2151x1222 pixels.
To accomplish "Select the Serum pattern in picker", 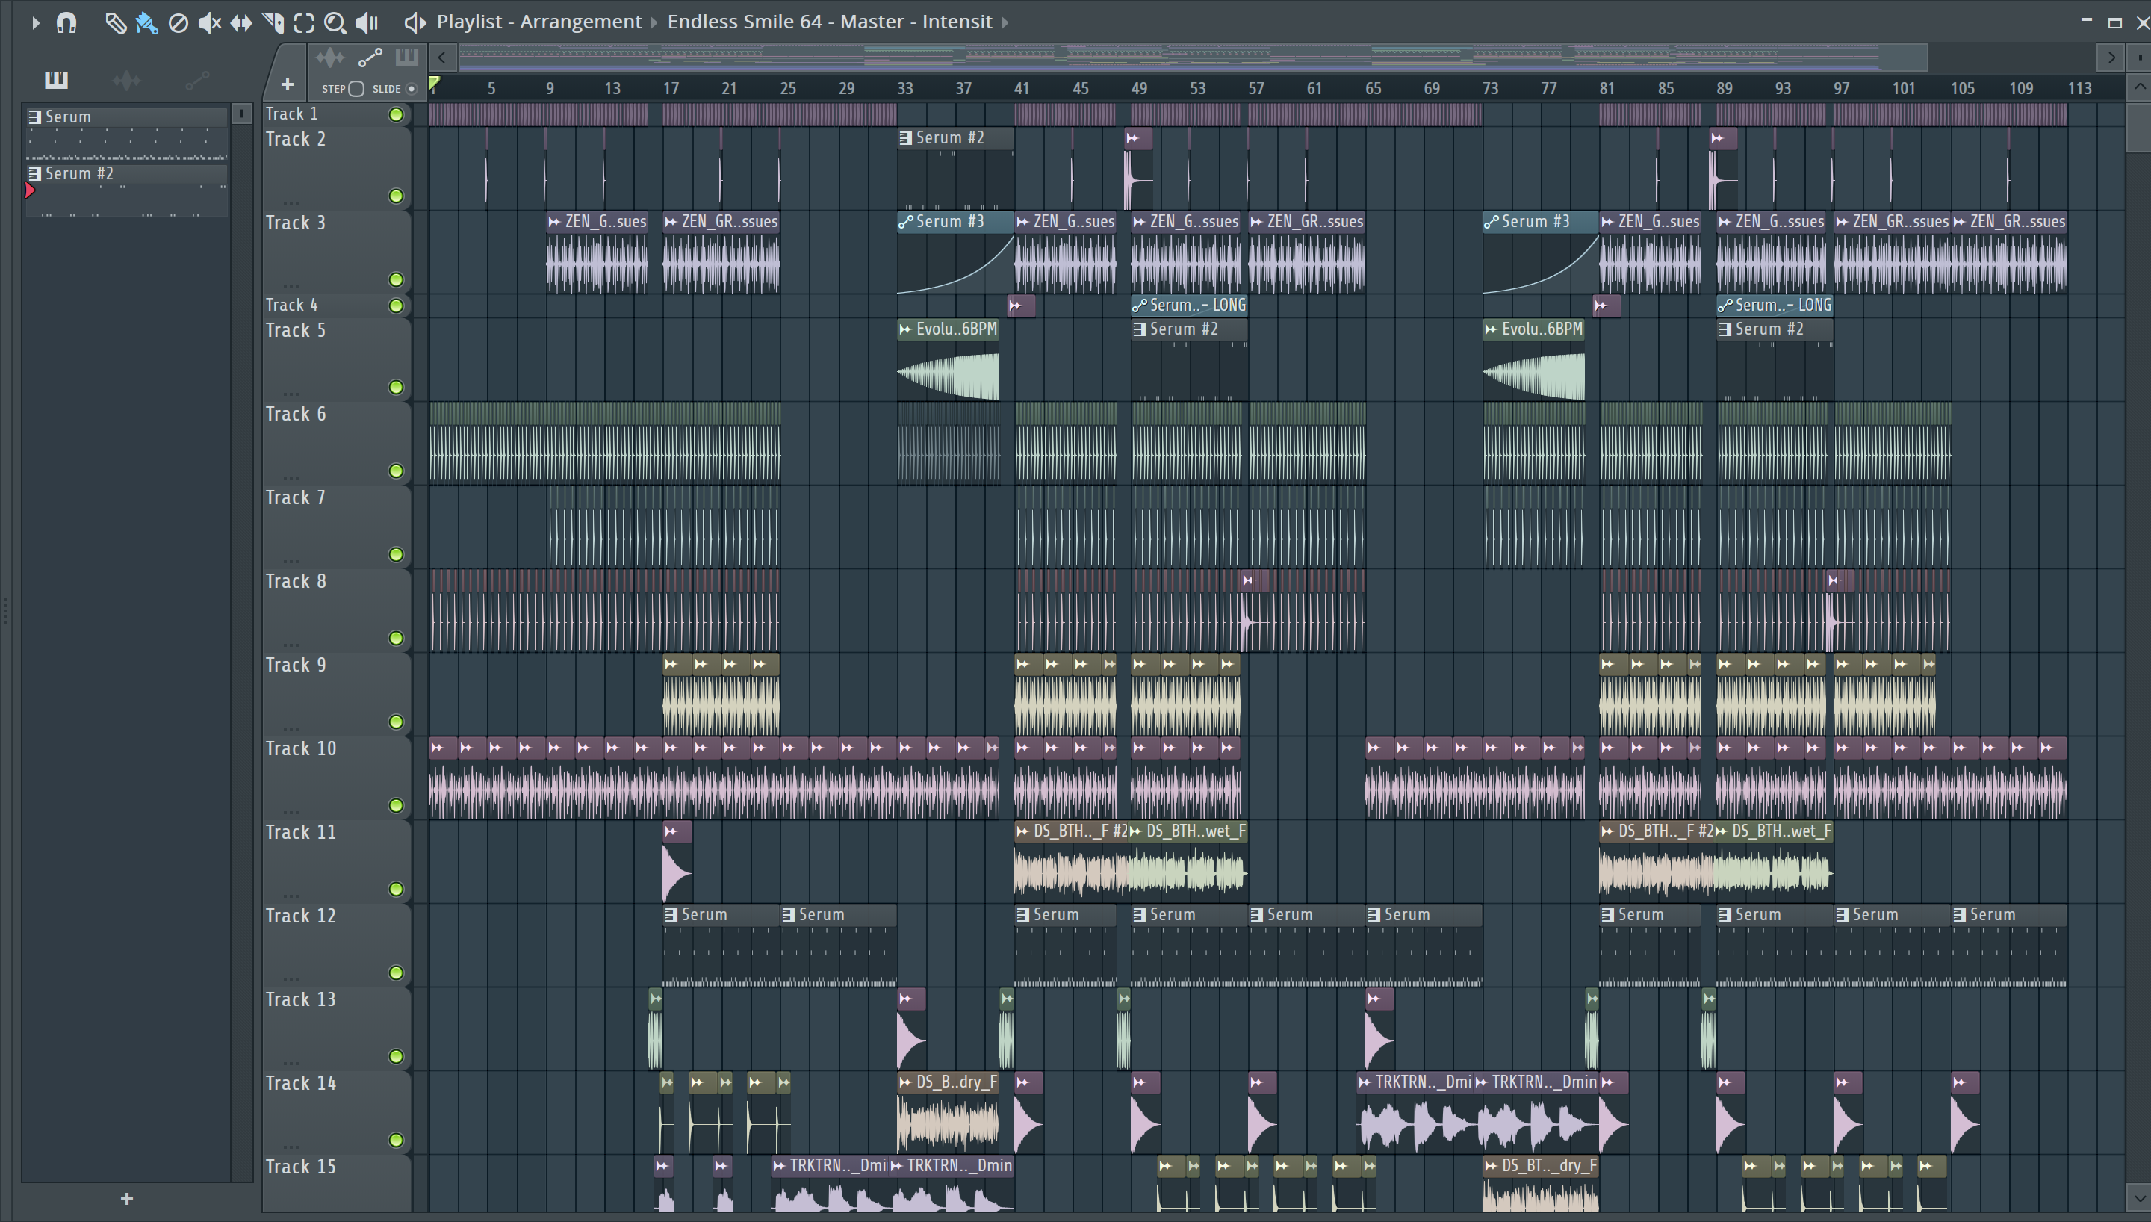I will (127, 134).
